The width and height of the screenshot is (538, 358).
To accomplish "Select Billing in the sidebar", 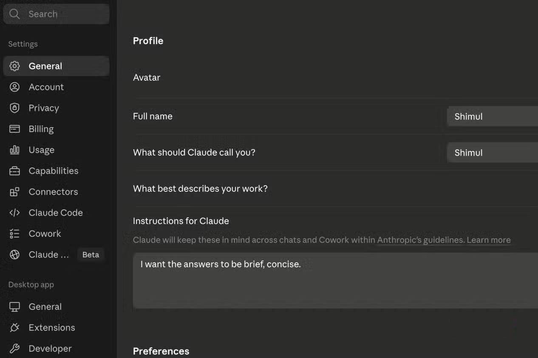I will 56,129.
